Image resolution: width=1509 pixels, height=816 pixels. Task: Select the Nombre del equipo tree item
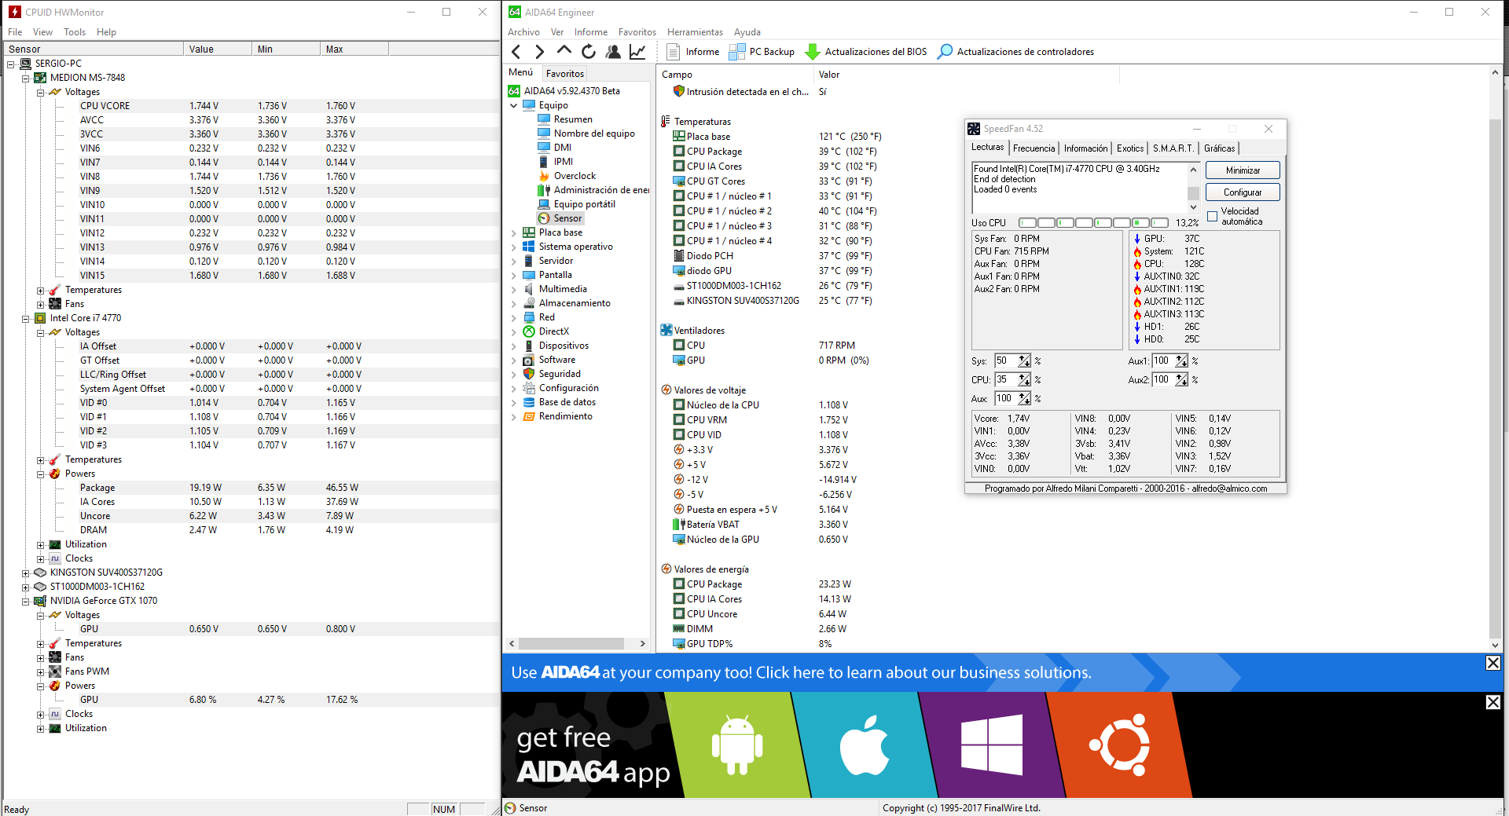tap(594, 134)
